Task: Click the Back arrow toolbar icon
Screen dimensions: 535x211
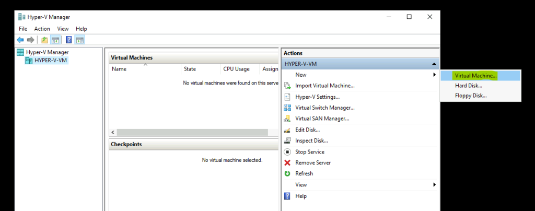Action: [x=20, y=40]
